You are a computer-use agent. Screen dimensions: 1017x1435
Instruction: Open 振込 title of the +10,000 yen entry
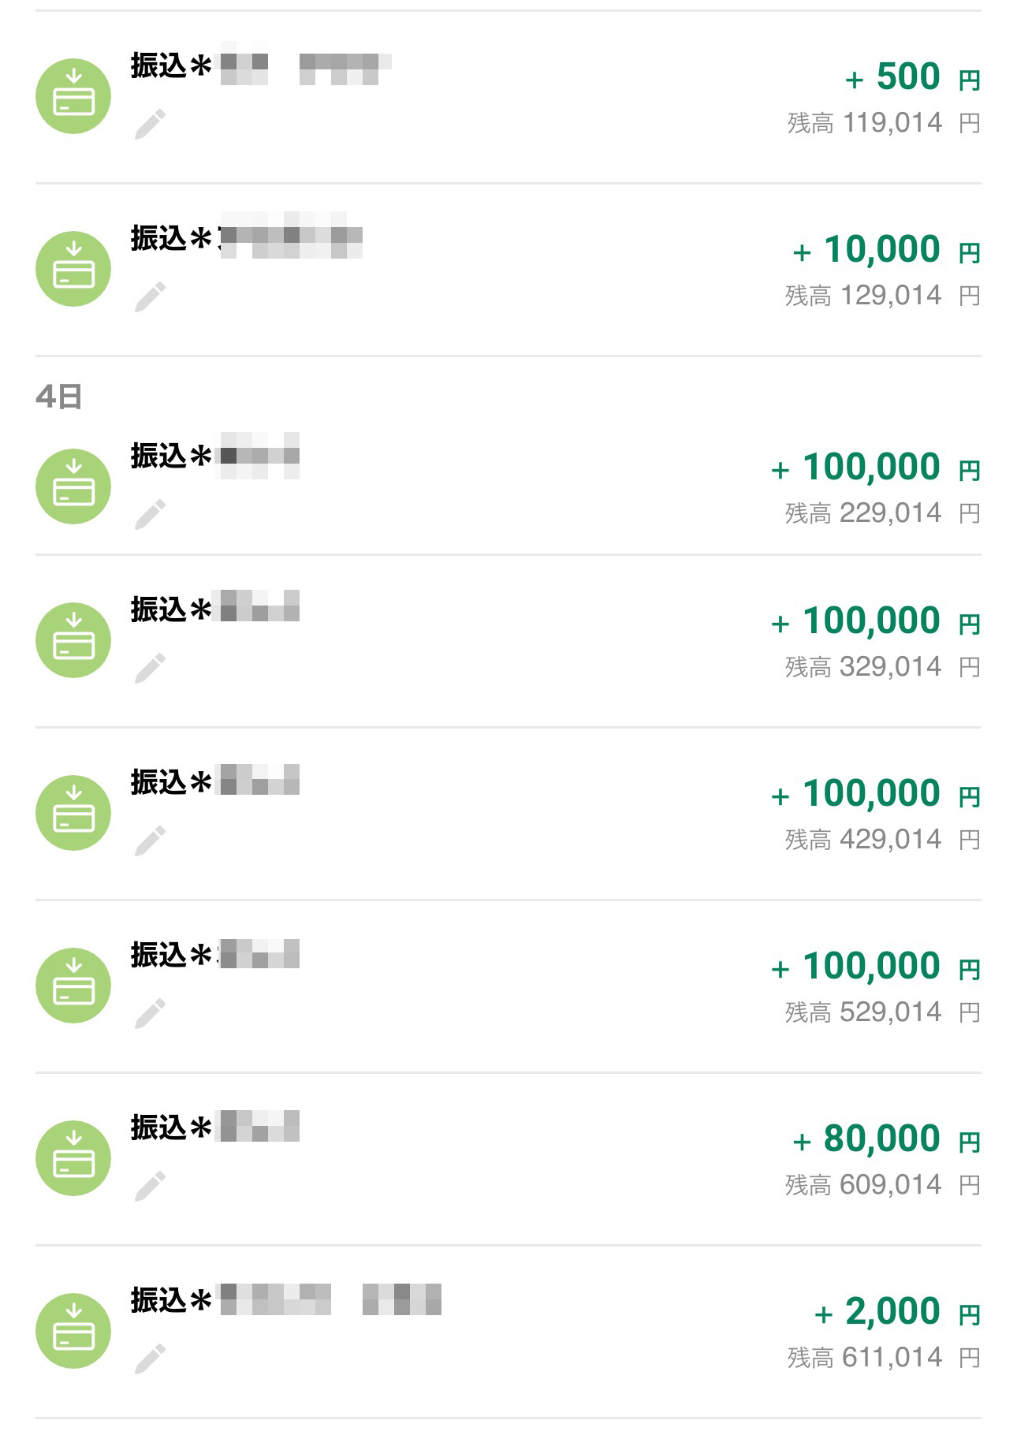pyautogui.click(x=171, y=237)
